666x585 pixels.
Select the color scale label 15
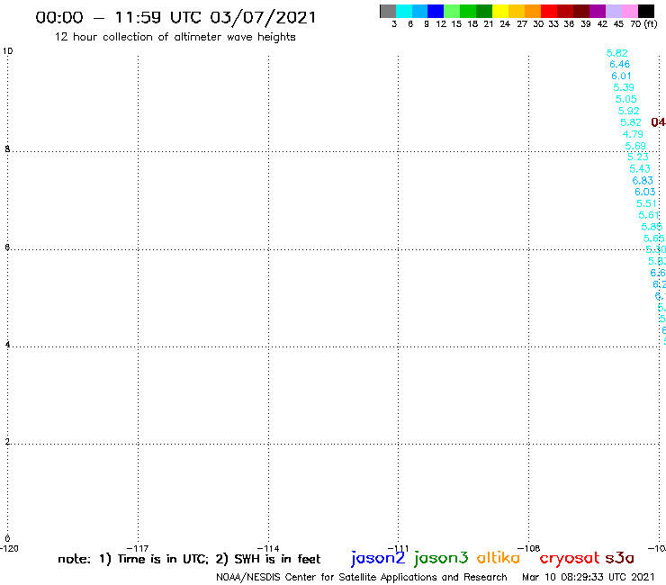(x=456, y=24)
